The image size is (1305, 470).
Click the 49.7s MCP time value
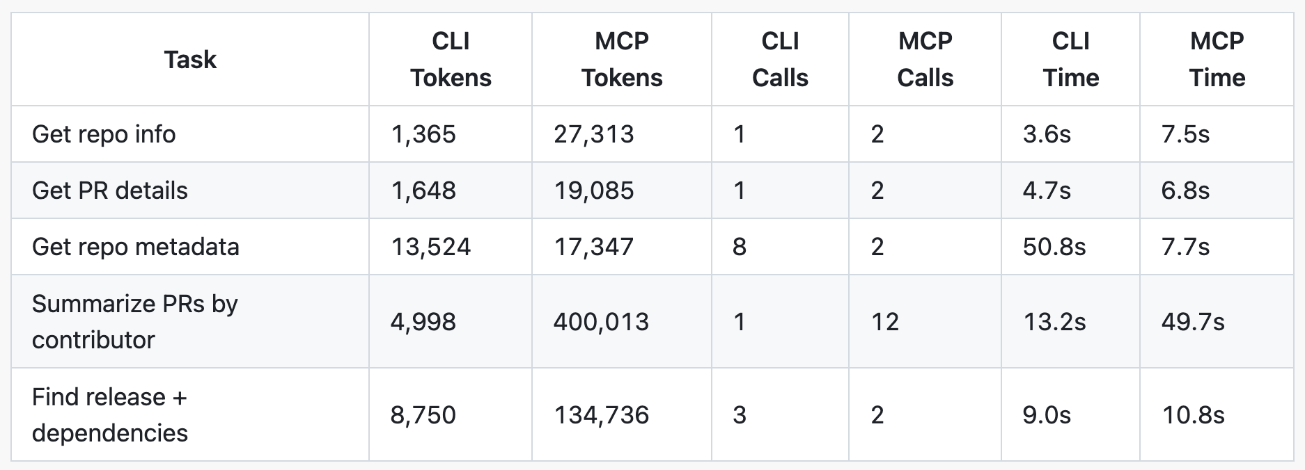pos(1193,322)
